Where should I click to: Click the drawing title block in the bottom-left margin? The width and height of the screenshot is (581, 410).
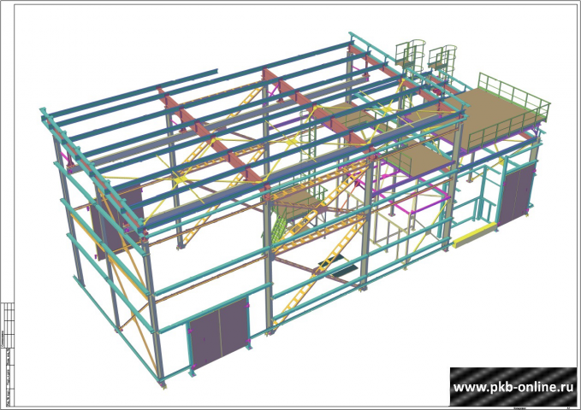(x=8, y=354)
